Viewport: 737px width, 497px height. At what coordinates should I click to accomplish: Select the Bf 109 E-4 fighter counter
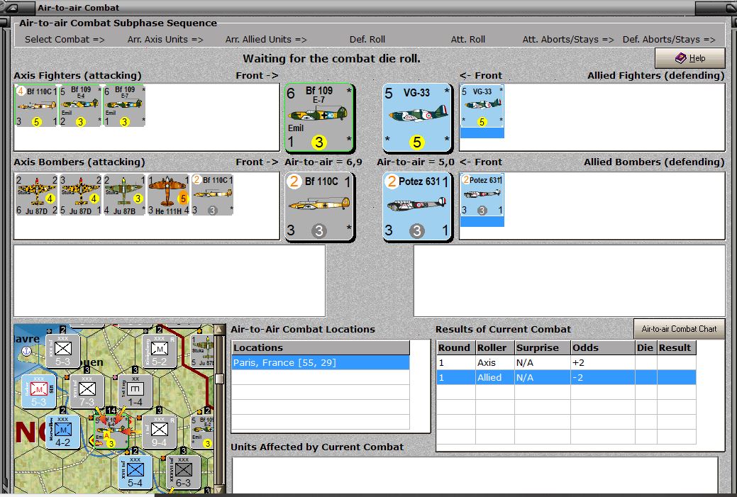pyautogui.click(x=80, y=106)
